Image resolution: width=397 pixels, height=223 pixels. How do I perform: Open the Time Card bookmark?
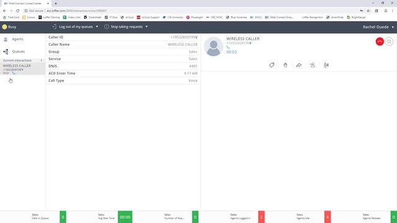11,17
